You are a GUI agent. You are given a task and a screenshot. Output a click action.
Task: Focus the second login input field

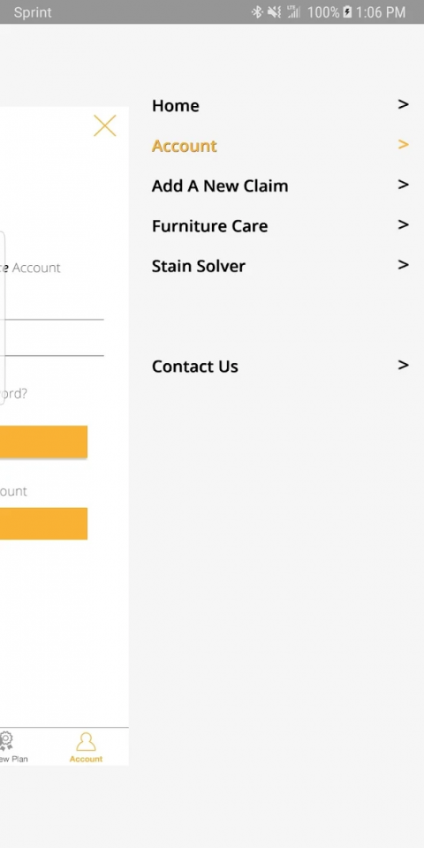tap(52, 344)
